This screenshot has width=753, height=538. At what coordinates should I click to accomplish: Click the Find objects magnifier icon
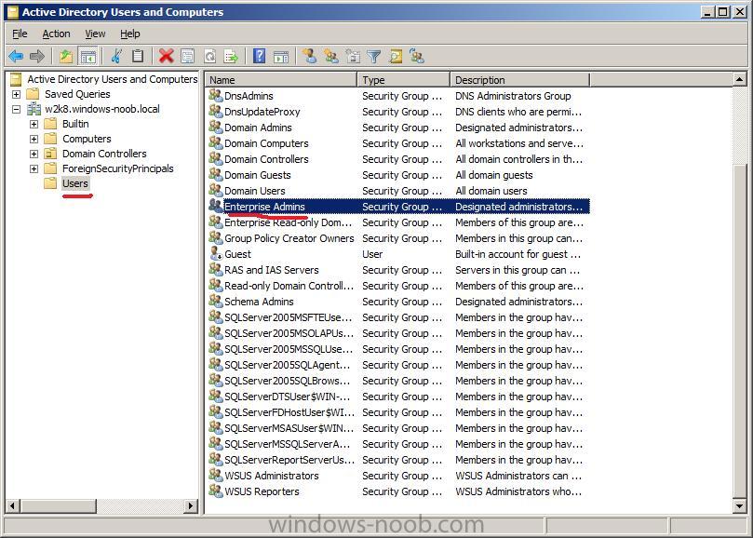click(x=396, y=57)
